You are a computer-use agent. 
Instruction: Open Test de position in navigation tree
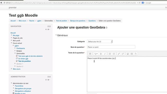[25, 61]
